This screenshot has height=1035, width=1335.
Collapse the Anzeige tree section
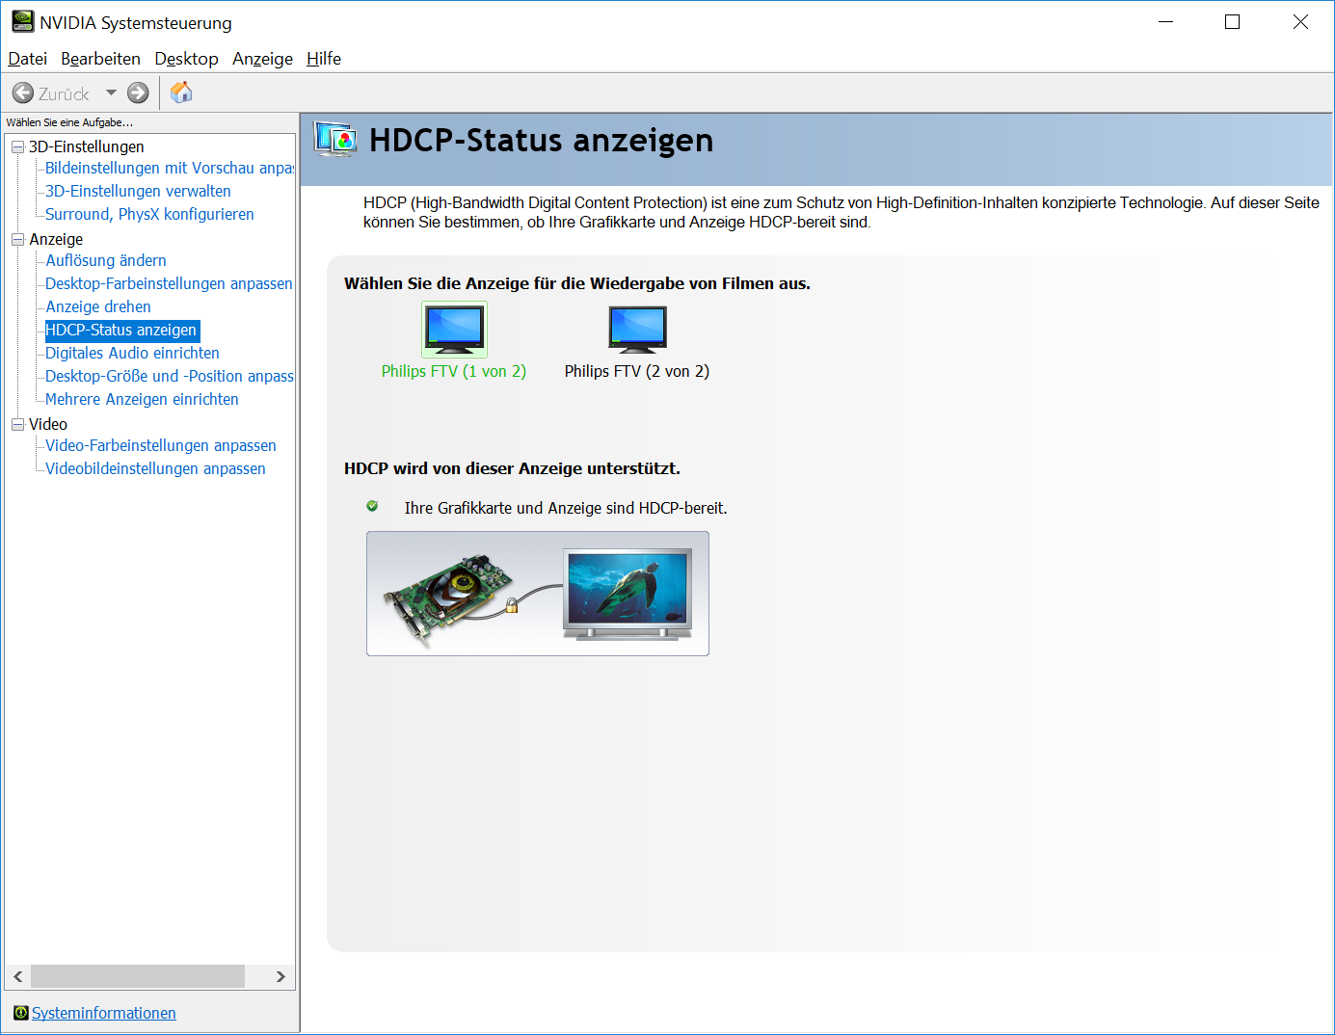16,238
